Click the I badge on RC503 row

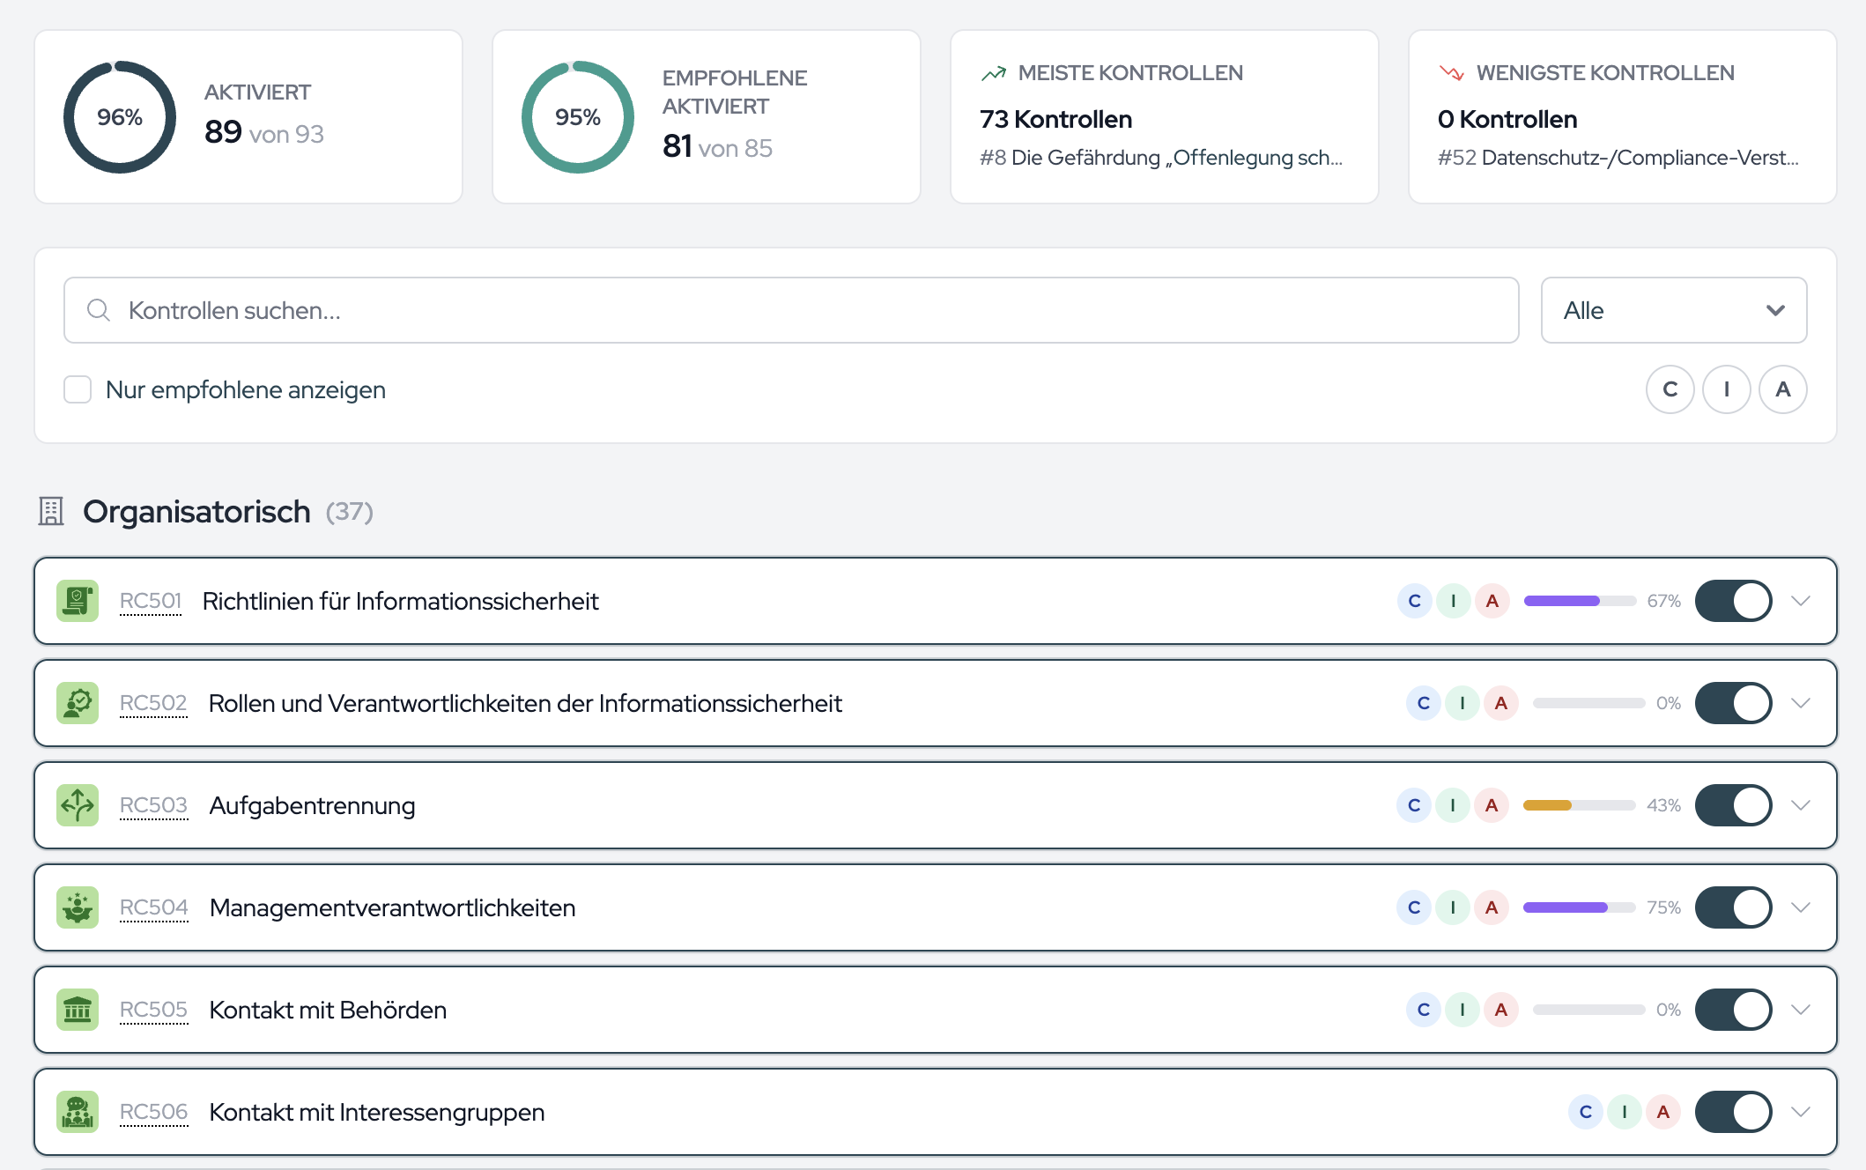(x=1453, y=805)
